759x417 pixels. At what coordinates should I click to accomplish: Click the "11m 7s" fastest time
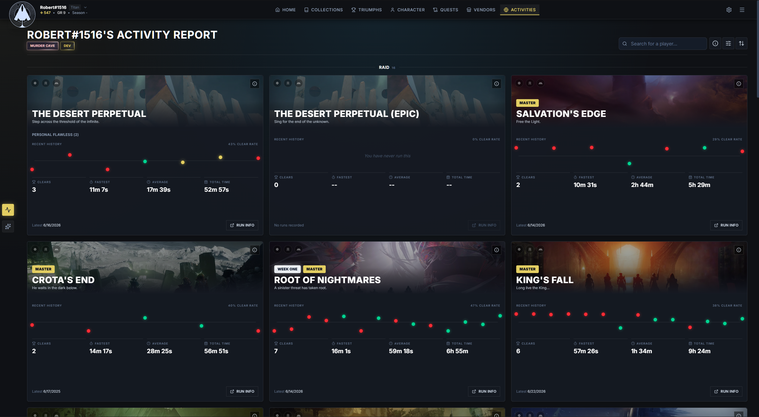coord(99,190)
